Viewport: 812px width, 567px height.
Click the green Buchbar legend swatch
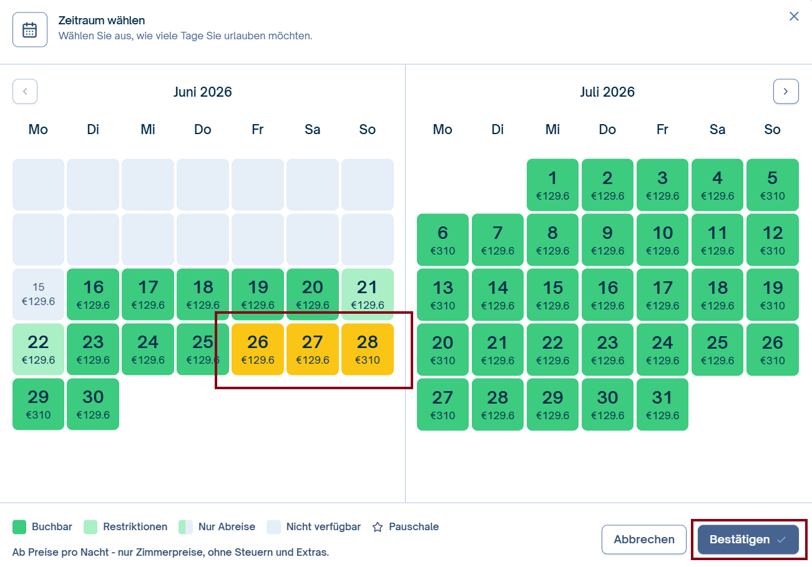(19, 527)
